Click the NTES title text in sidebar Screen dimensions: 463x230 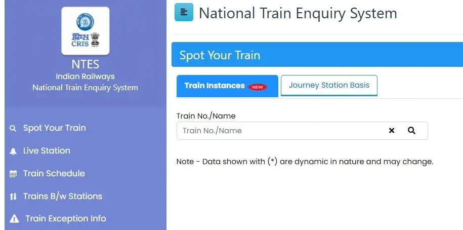click(x=86, y=64)
